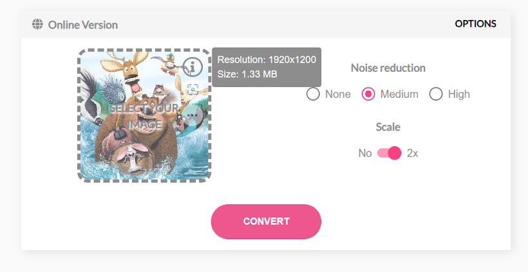The width and height of the screenshot is (528, 272).
Task: Click the '2x' scale label
Action: click(x=413, y=153)
